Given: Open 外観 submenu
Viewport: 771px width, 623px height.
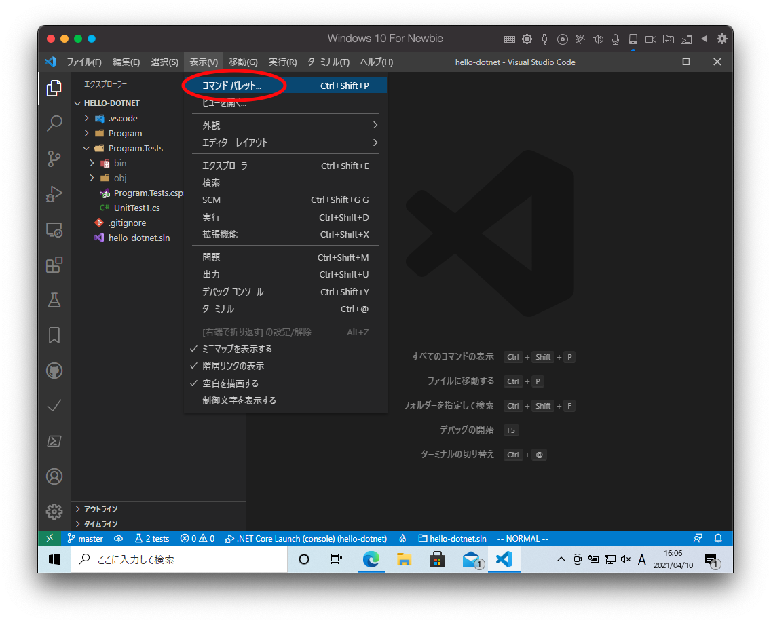Looking at the screenshot, I should [x=285, y=126].
